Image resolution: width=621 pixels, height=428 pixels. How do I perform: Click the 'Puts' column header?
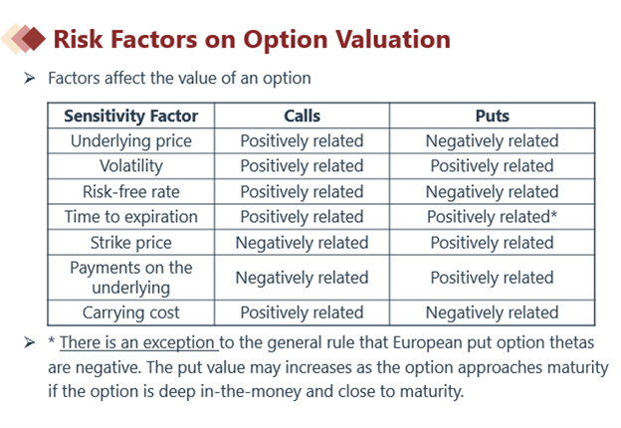492,115
